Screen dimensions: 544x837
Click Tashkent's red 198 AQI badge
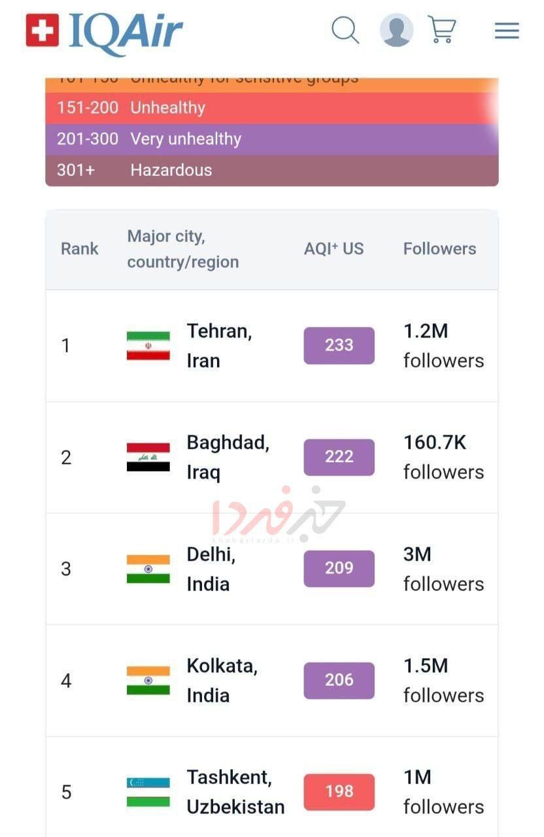click(x=339, y=792)
